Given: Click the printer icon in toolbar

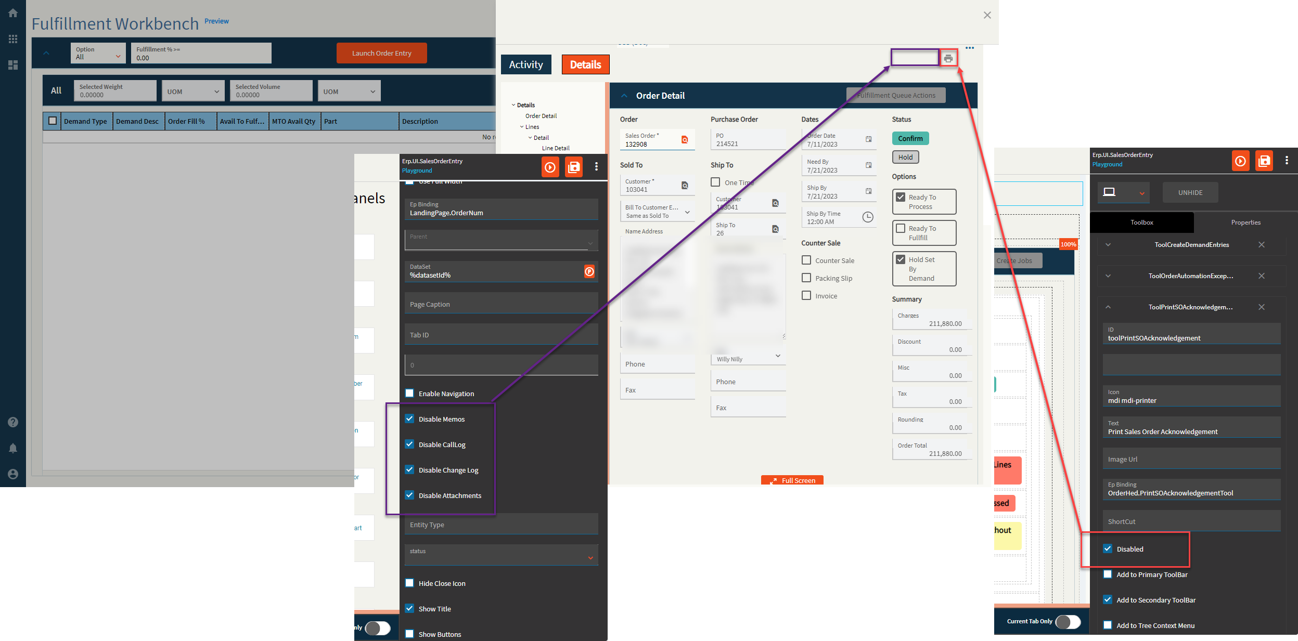Looking at the screenshot, I should click(x=948, y=59).
